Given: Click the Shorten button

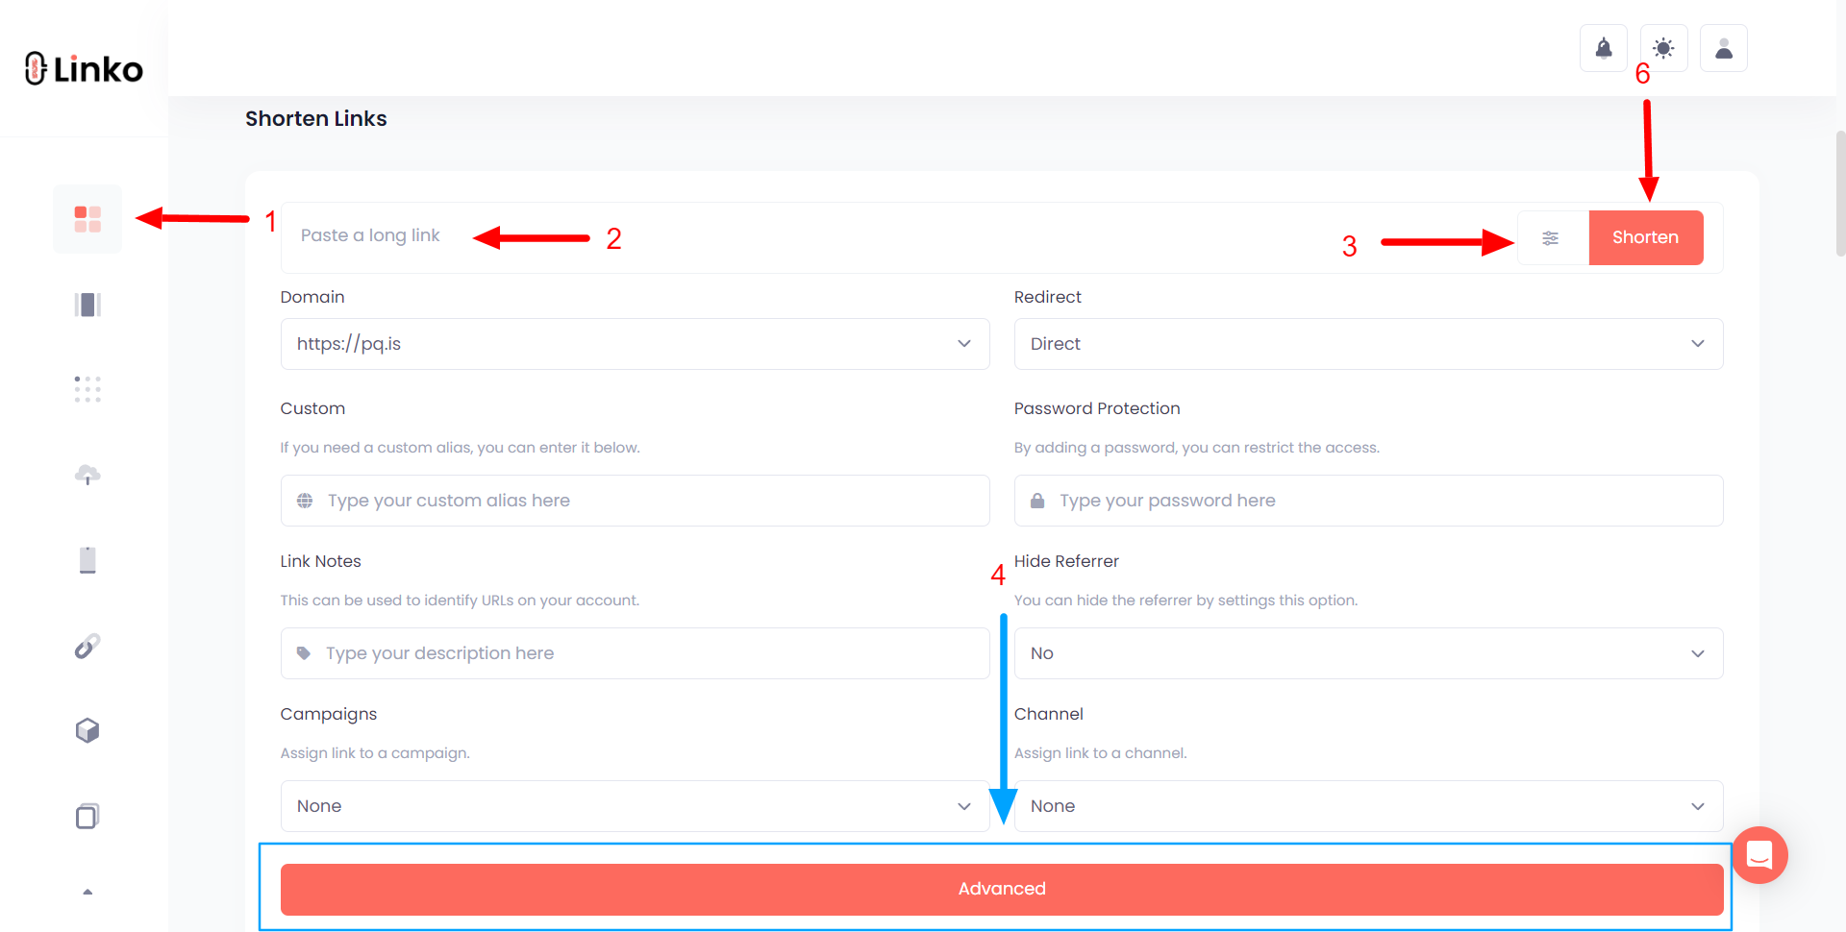Looking at the screenshot, I should click(1646, 237).
